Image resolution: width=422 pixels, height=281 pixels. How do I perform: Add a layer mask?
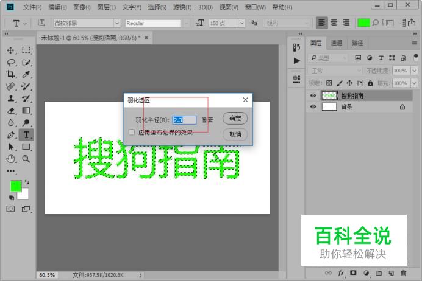(353, 273)
